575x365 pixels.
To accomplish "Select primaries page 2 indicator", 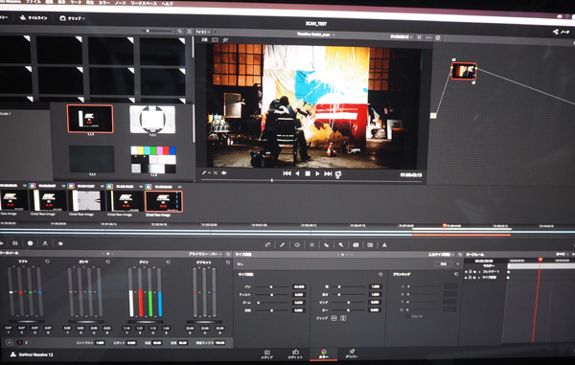I will [26, 342].
